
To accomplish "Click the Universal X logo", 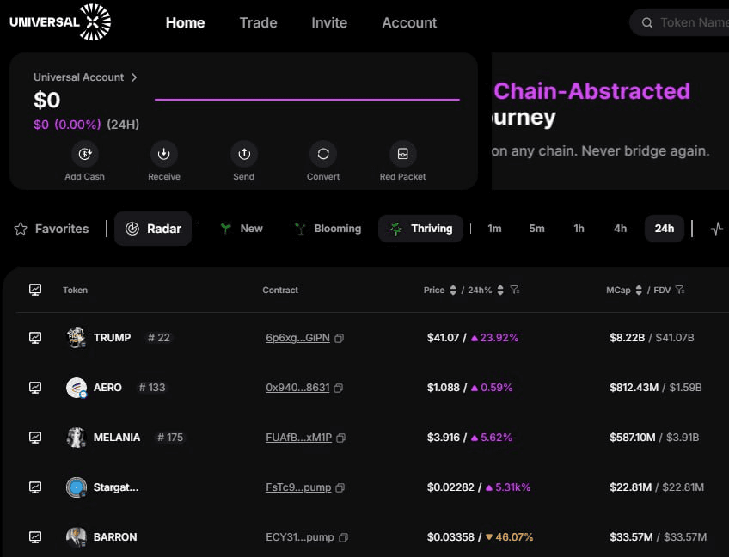I will pyautogui.click(x=60, y=21).
